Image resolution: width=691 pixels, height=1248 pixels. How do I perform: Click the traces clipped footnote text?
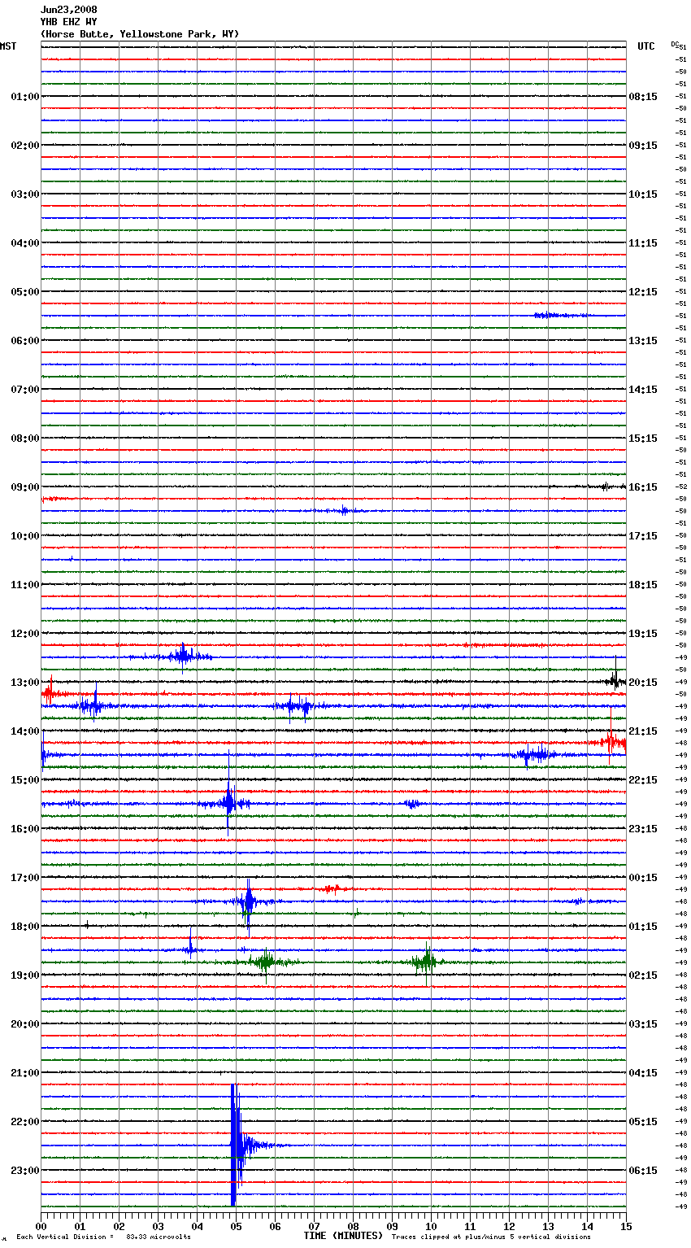(491, 1237)
